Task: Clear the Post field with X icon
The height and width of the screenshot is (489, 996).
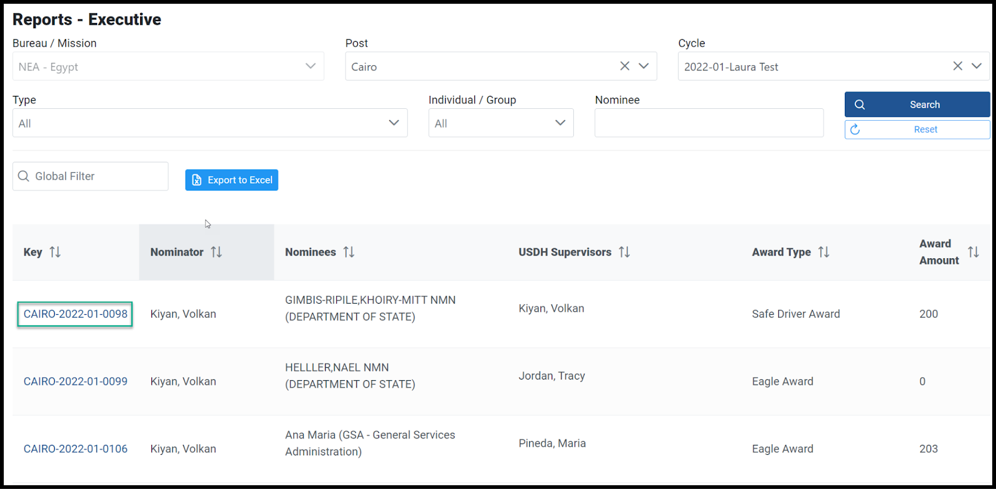Action: coord(625,66)
